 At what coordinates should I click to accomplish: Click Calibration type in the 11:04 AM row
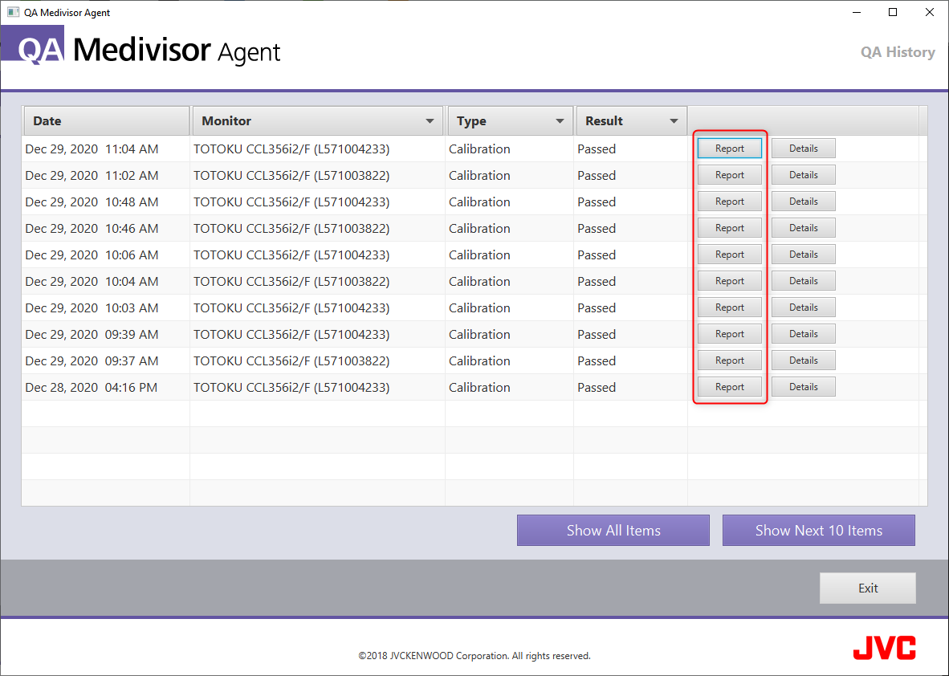(x=479, y=149)
